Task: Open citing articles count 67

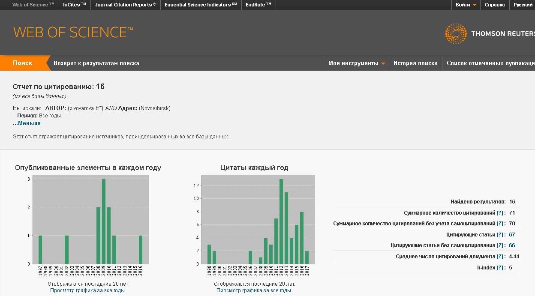Action: 512,235
